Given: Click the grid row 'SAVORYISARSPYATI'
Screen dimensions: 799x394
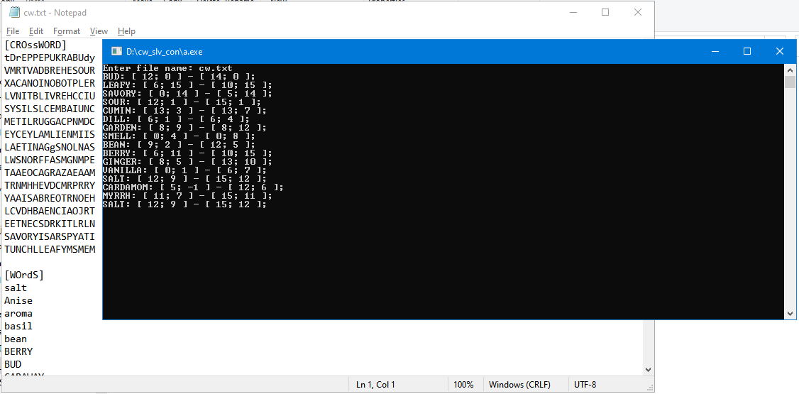Looking at the screenshot, I should click(x=50, y=237).
